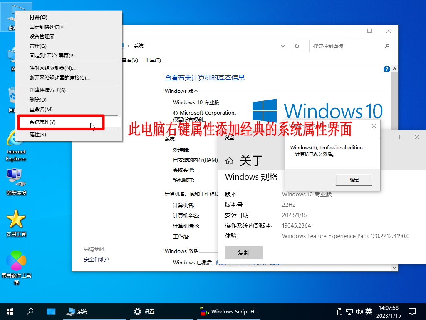This screenshot has height=320, width=426.
Task: Choose 打开(O) in context menu
Action: pos(69,17)
